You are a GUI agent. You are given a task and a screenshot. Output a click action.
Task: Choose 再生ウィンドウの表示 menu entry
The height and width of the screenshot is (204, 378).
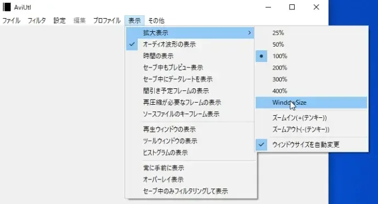pos(190,129)
